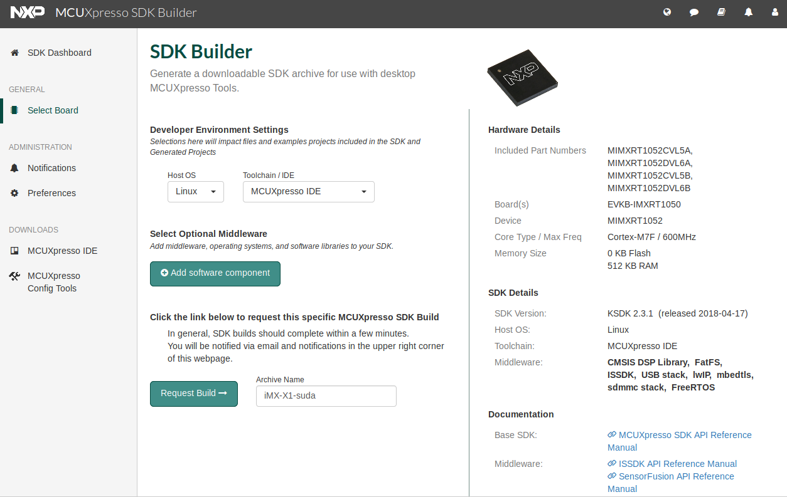Viewport: 787px width, 497px height.
Task: Open Notifications in sidebar
Action: click(x=51, y=168)
